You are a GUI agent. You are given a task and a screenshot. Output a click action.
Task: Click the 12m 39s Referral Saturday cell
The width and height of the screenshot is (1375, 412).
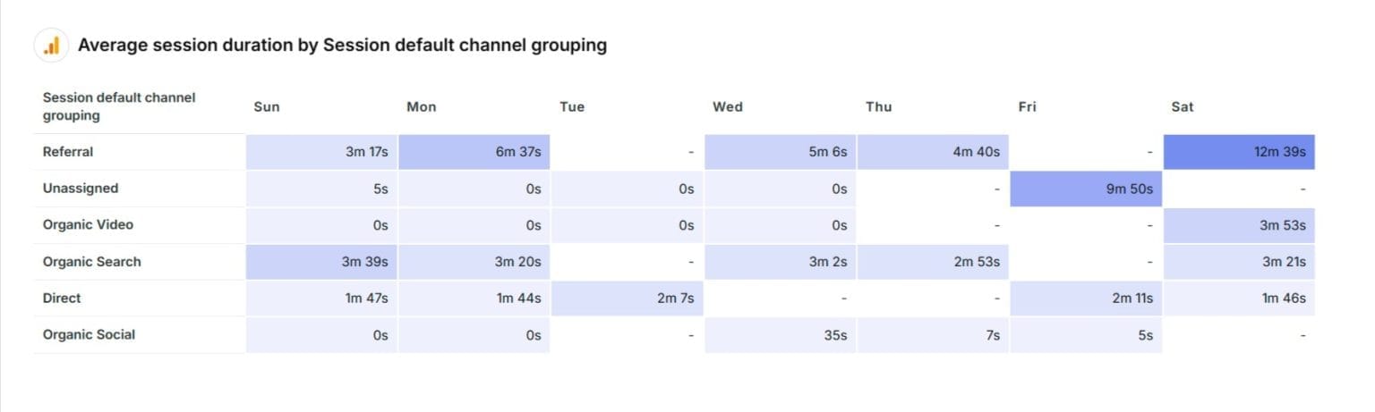click(1239, 152)
